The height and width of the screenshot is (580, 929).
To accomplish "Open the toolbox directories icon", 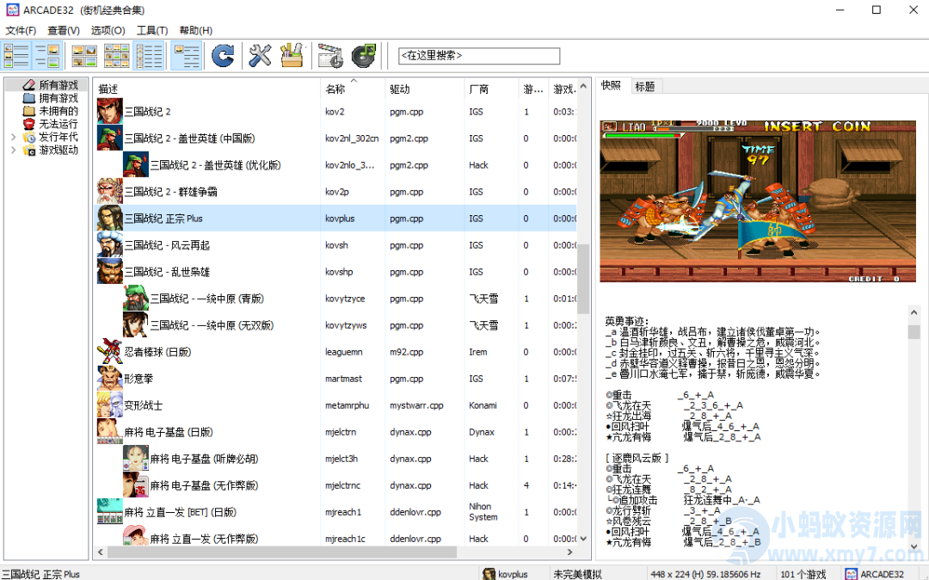I will tap(292, 56).
